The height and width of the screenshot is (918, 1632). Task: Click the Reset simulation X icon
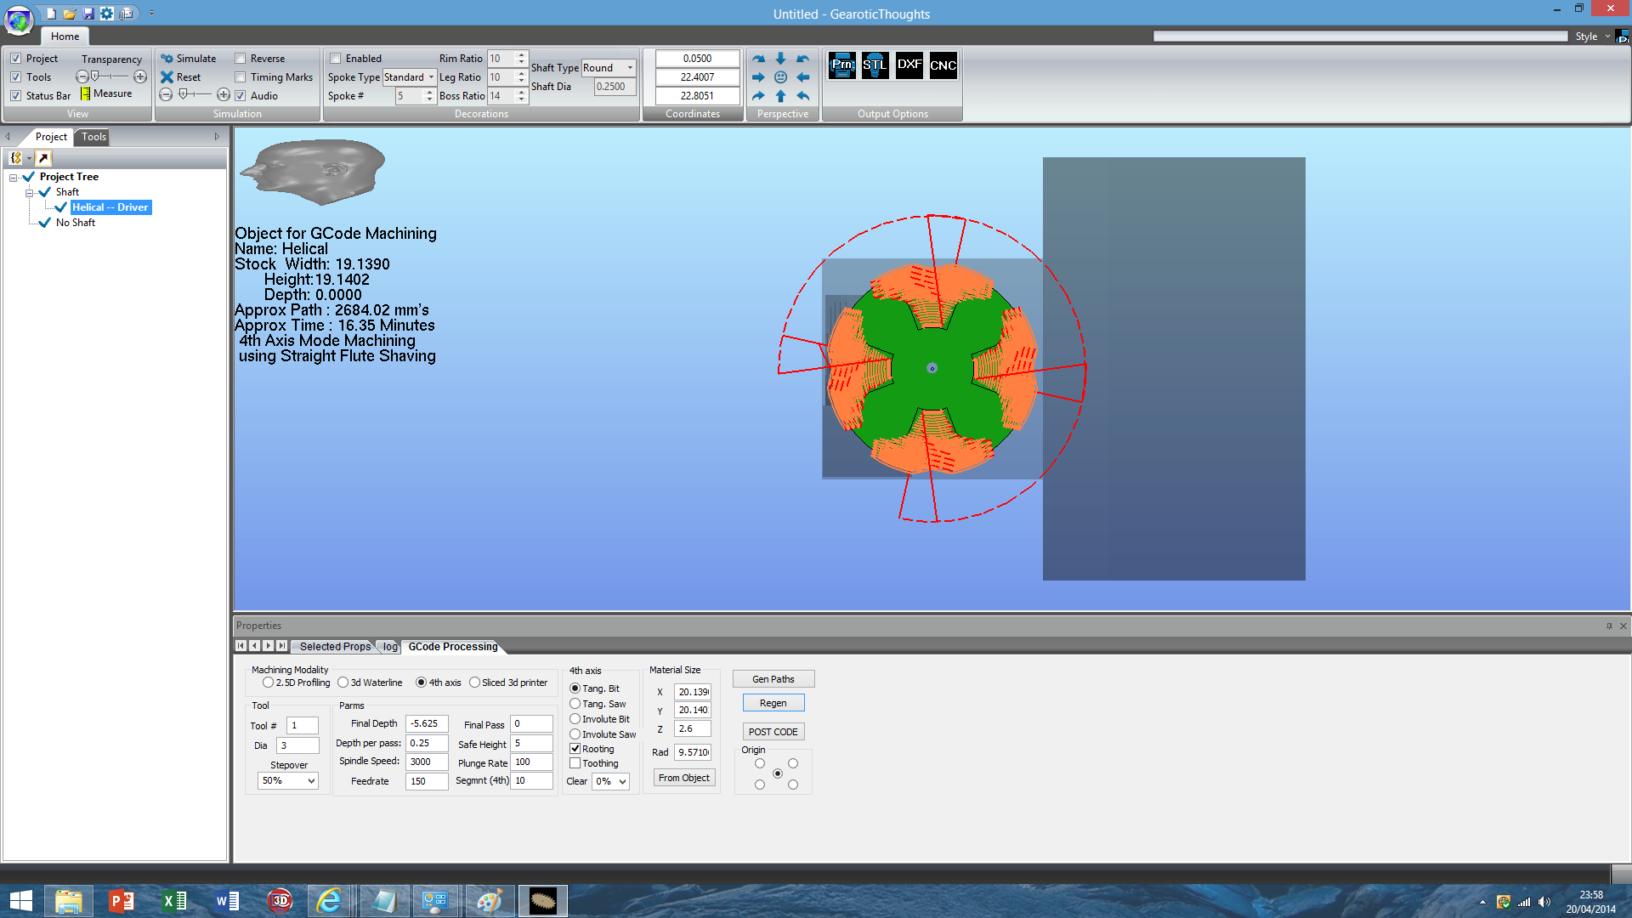pos(167,77)
